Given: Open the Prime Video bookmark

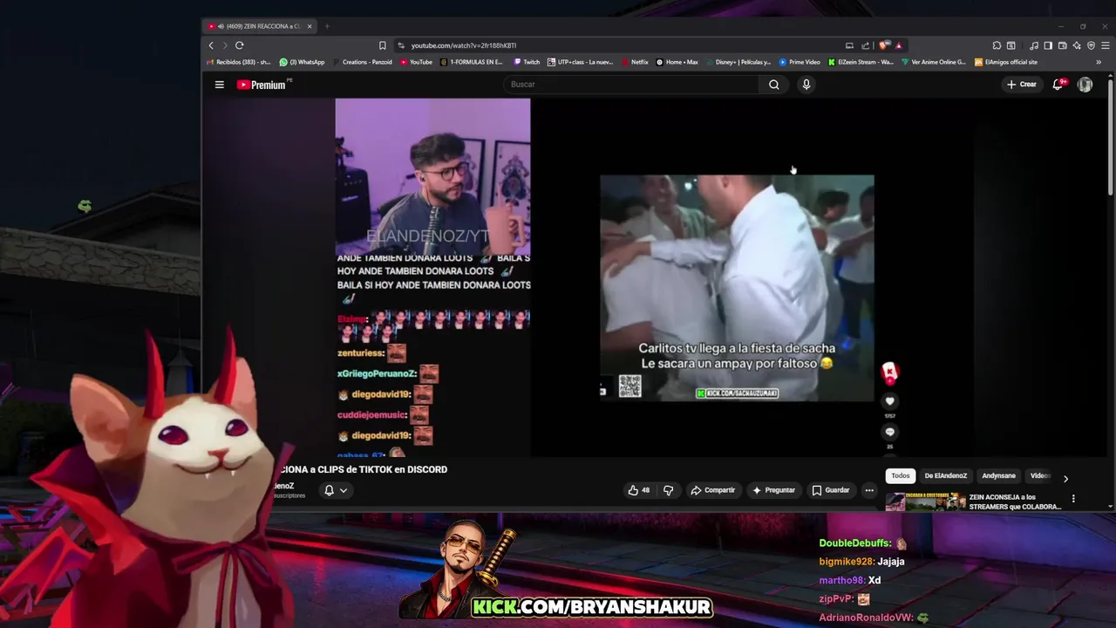Looking at the screenshot, I should (800, 62).
